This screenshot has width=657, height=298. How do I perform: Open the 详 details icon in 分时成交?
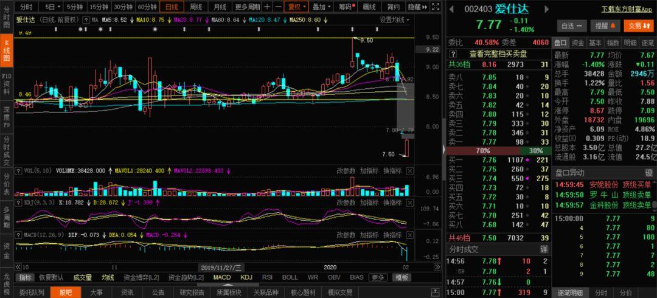pyautogui.click(x=543, y=249)
